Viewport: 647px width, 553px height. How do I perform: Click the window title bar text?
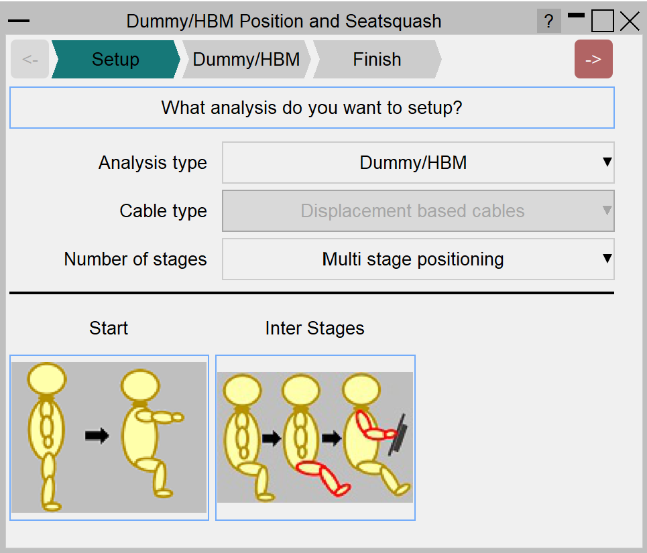coord(284,21)
